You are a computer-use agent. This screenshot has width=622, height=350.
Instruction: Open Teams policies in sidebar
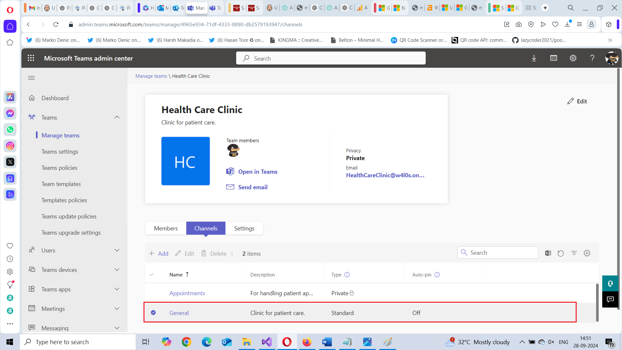point(59,168)
